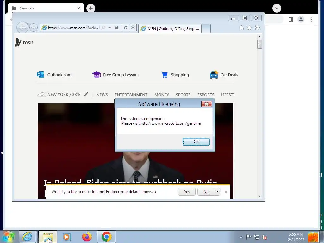Toggle Chrome side panel icon
This screenshot has height=243, width=324.
(x=291, y=19)
